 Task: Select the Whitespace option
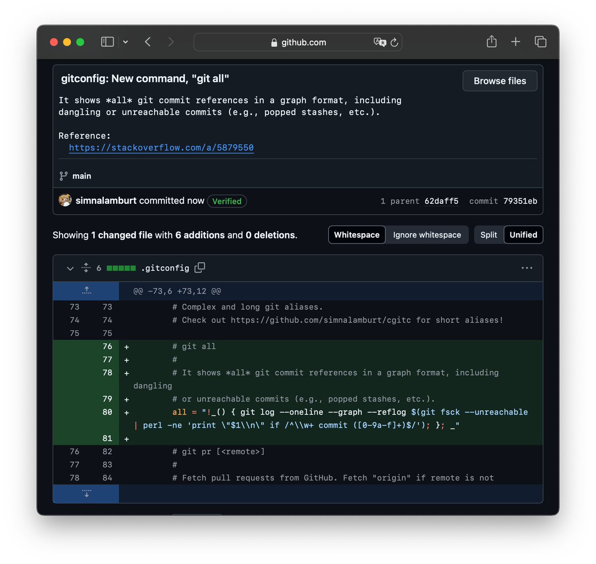tap(357, 235)
